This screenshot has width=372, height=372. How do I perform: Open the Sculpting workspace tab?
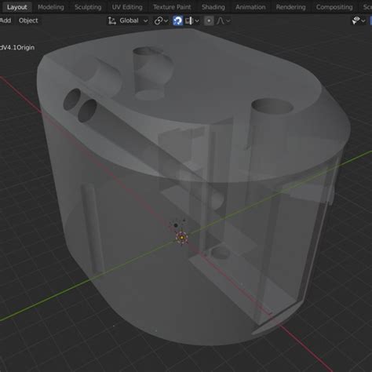(x=88, y=7)
